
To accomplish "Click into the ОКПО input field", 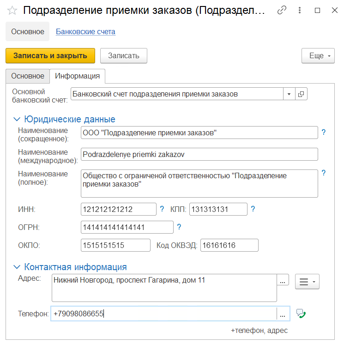I will pyautogui.click(x=115, y=245).
